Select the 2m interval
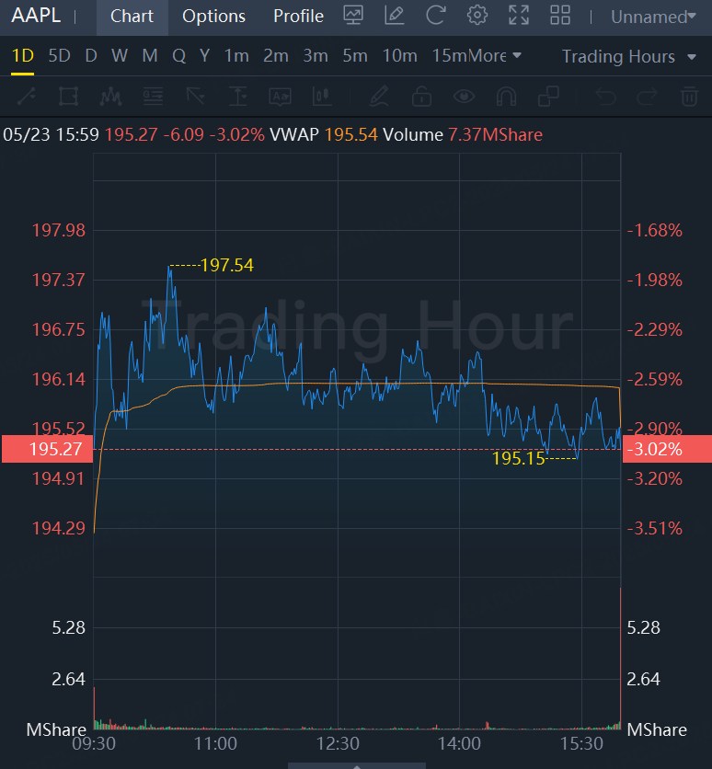The image size is (712, 769). tap(276, 55)
